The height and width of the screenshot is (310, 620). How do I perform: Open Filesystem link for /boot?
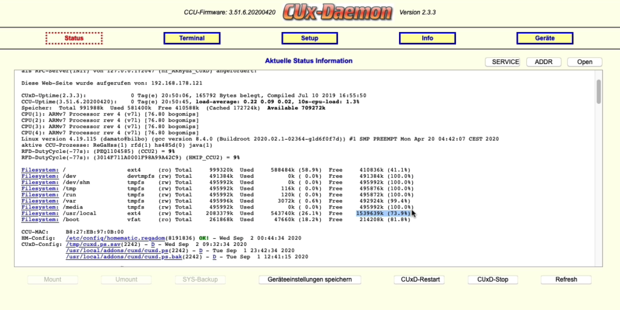pyautogui.click(x=40, y=219)
